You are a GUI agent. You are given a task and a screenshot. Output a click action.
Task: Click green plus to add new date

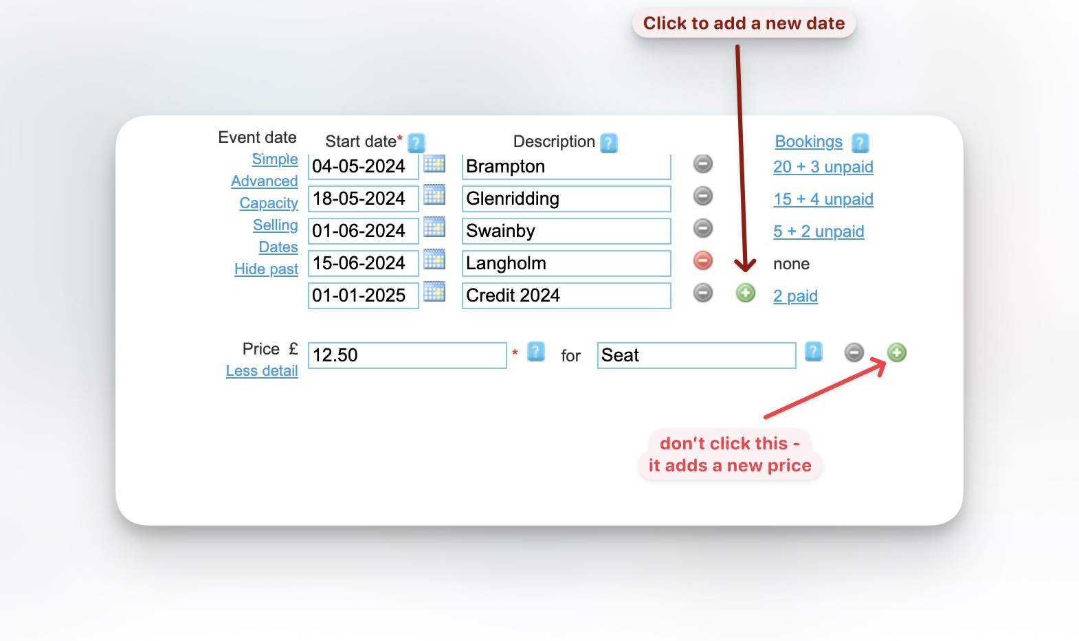click(745, 293)
